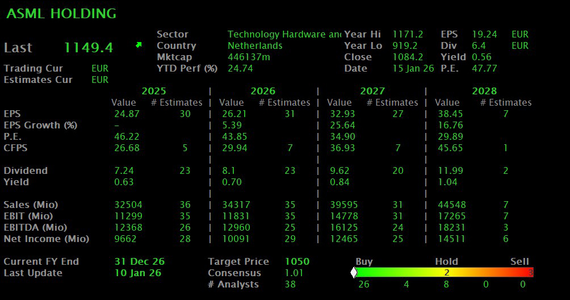Select the ASML HOLDING title
Screen dimensions: 570x300
tap(61, 14)
